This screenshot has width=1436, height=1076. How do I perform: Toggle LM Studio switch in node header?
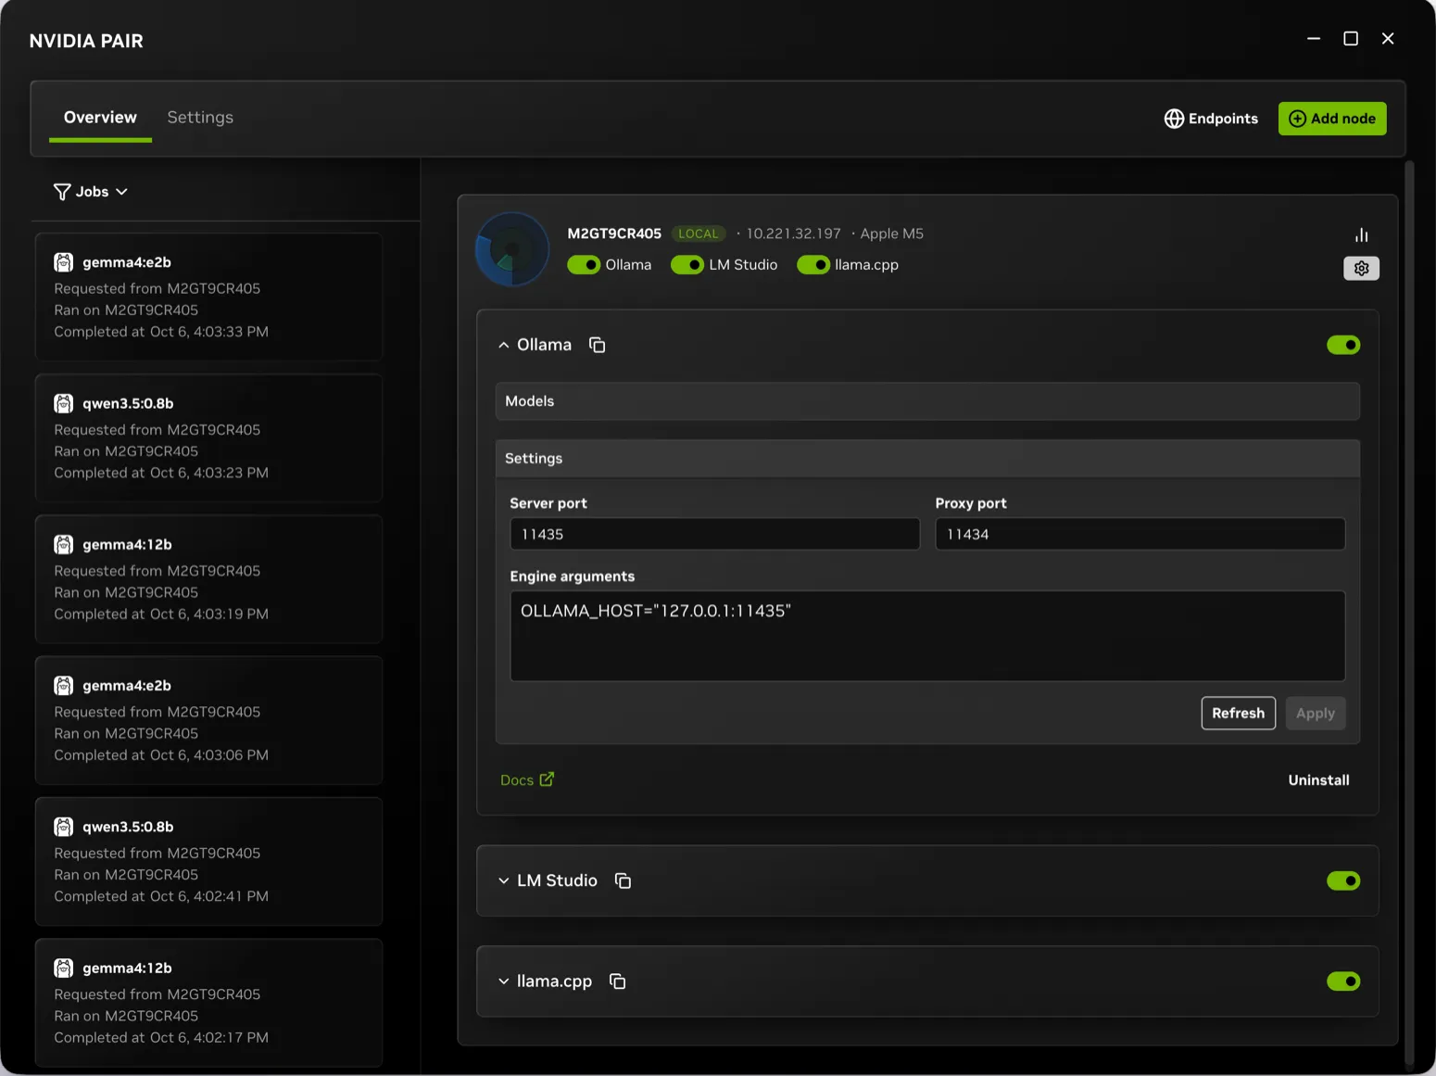click(687, 265)
